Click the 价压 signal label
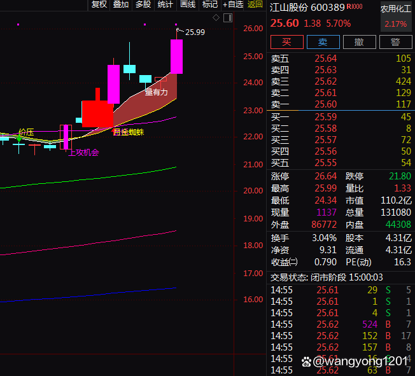The image size is (415, 376). (x=26, y=132)
